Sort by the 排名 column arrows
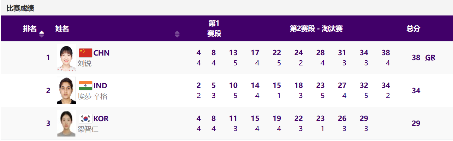The image size is (453, 141). click(x=42, y=34)
